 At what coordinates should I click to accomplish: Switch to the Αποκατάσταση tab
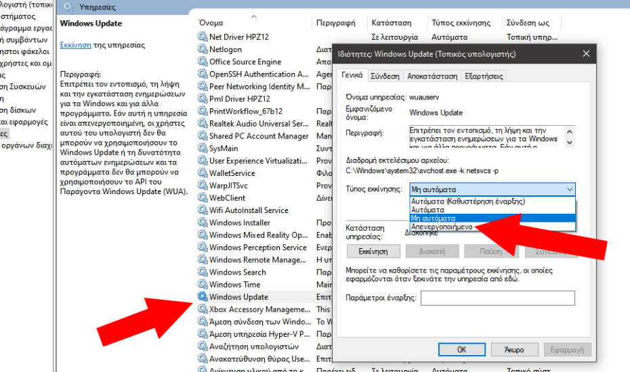click(432, 76)
